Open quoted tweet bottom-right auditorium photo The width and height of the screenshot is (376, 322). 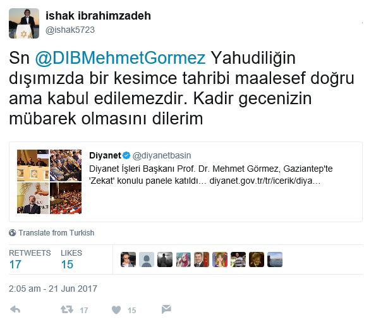click(66, 198)
